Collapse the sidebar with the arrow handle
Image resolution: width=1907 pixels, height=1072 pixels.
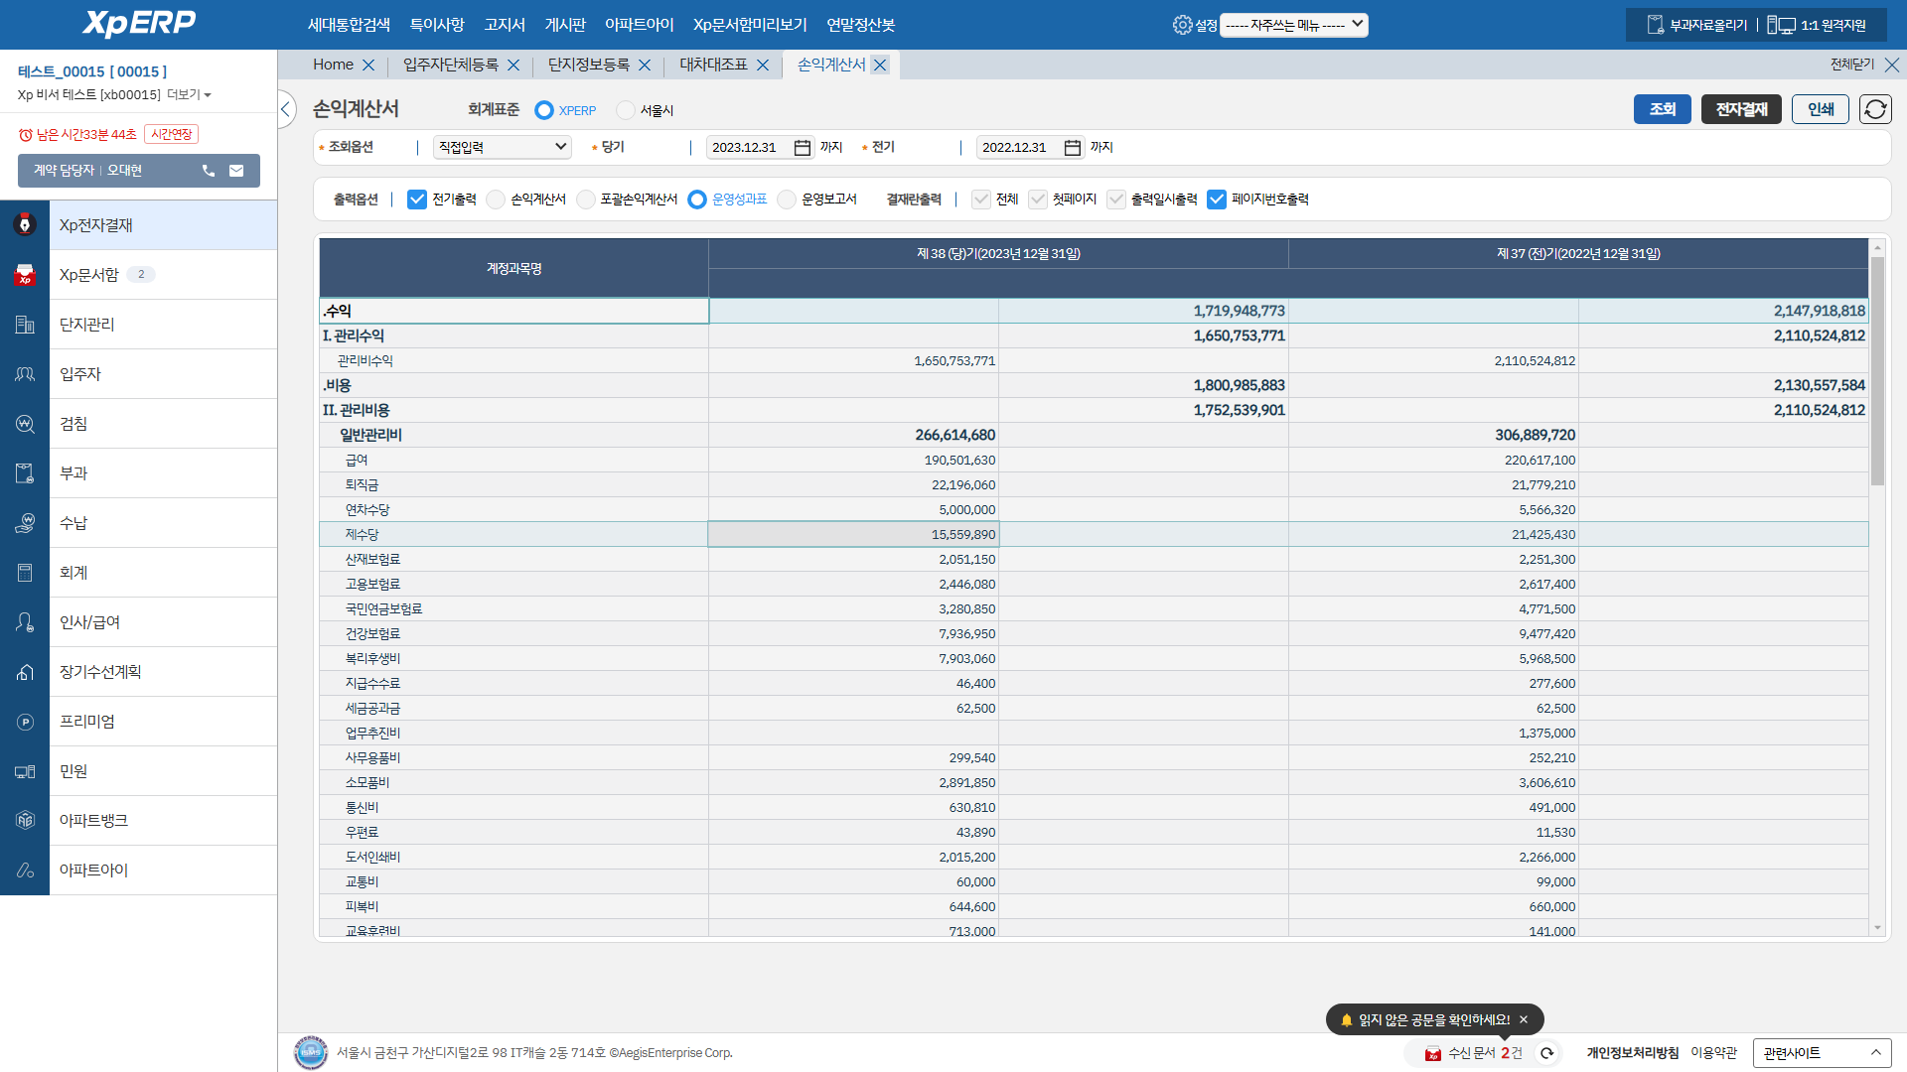286,109
